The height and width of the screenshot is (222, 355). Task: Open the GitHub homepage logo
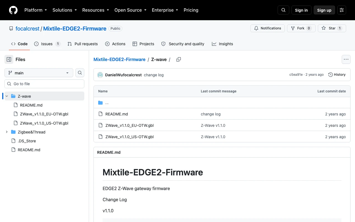pyautogui.click(x=13, y=10)
